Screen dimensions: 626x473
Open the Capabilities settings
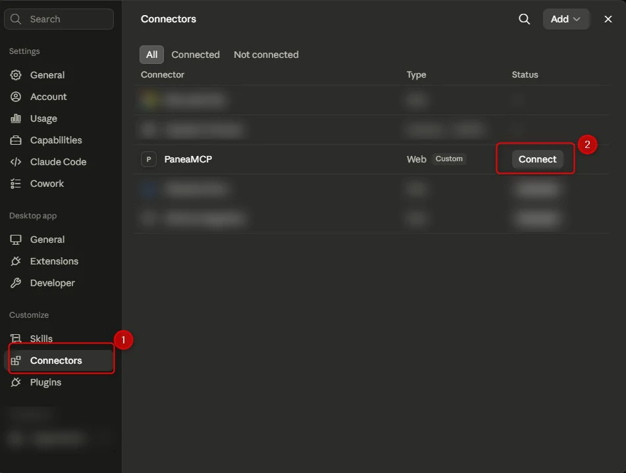point(59,140)
